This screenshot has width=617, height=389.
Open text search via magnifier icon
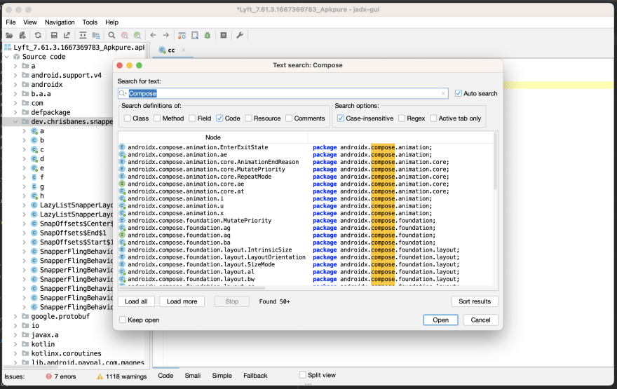coord(111,36)
